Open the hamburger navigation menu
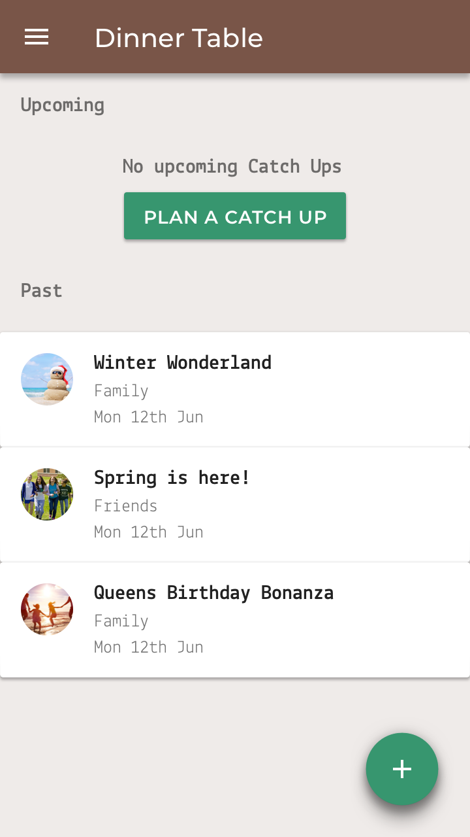Viewport: 470px width, 837px height. point(37,37)
